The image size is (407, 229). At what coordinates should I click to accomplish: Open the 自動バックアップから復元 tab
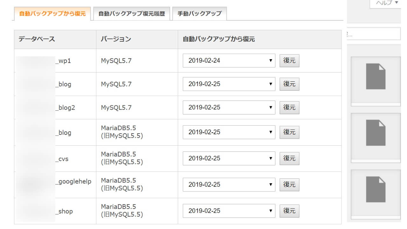(52, 14)
